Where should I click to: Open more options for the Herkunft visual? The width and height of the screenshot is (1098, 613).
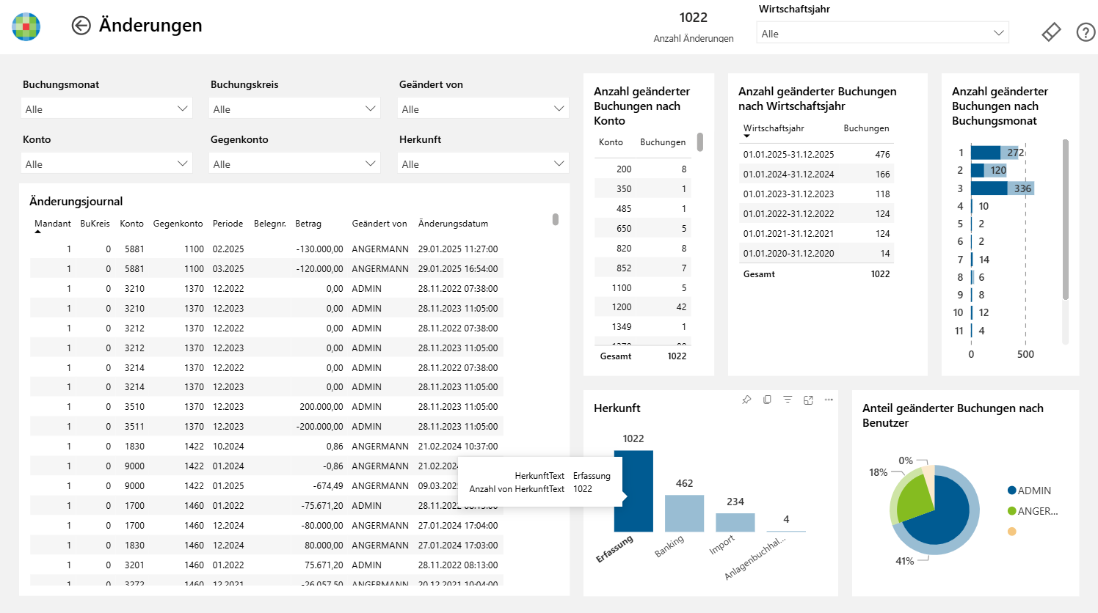pyautogui.click(x=829, y=400)
